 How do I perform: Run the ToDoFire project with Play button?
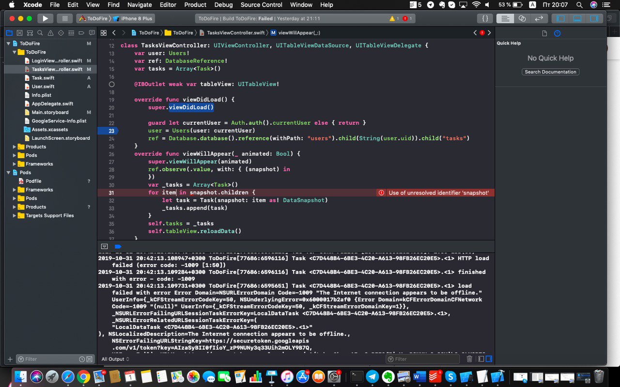(45, 18)
